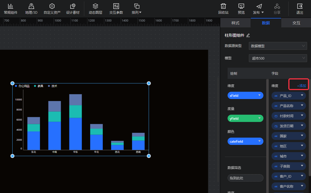Exit the editor via 退出
The image size is (311, 193).
click(300, 9)
